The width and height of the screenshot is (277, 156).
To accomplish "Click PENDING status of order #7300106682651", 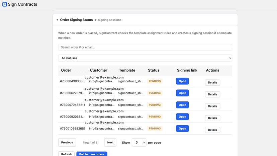I will (155, 129).
